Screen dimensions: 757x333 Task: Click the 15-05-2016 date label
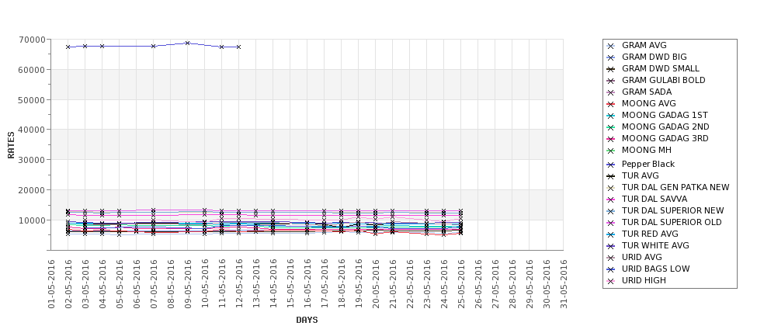coord(290,284)
